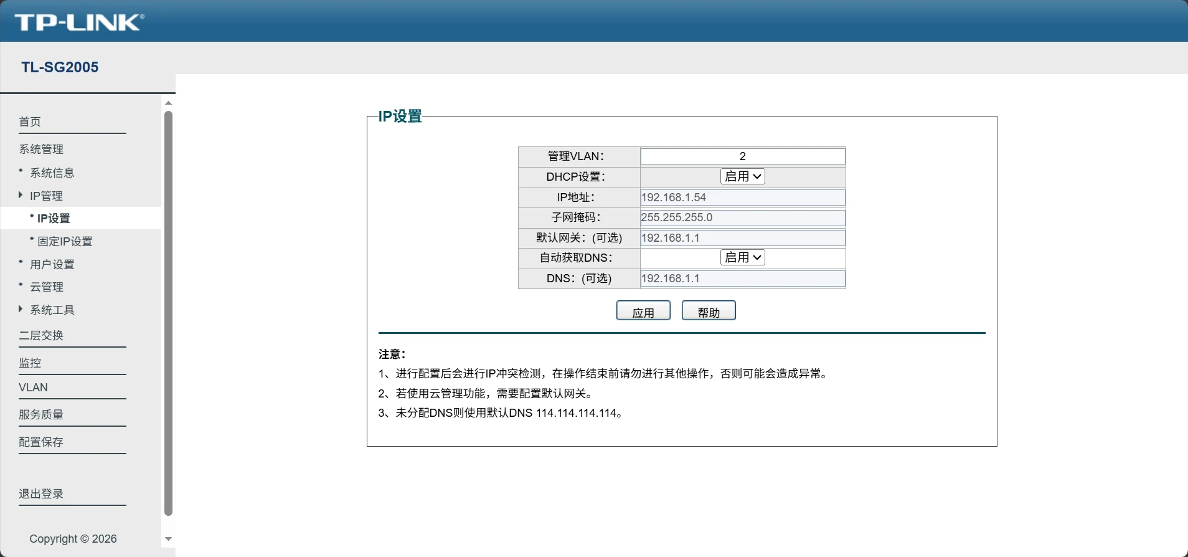The width and height of the screenshot is (1188, 557).
Task: Open 固定IP设置 in the sidebar
Action: click(x=65, y=241)
